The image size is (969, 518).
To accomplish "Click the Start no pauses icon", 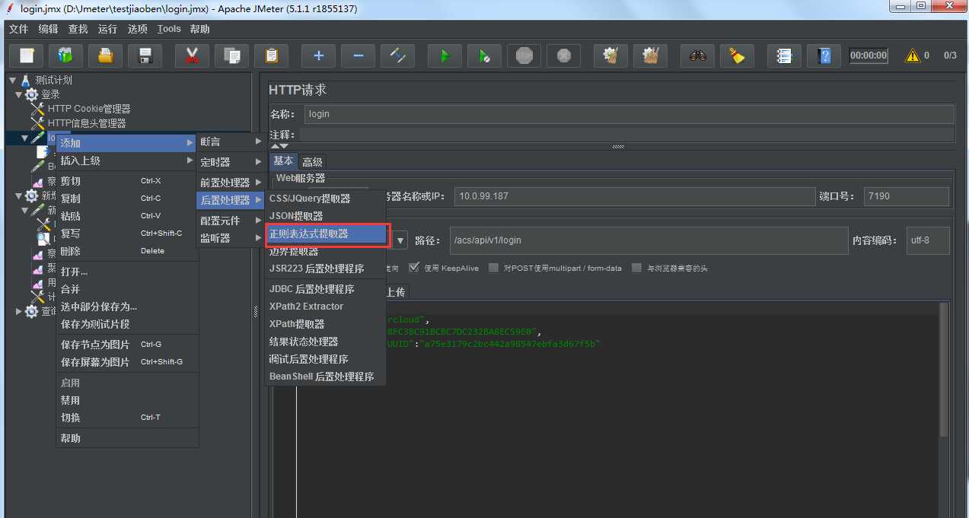I will click(x=484, y=56).
